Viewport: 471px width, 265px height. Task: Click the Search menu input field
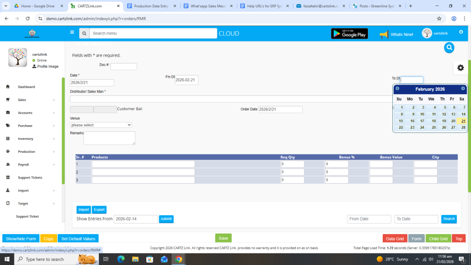coord(153,34)
